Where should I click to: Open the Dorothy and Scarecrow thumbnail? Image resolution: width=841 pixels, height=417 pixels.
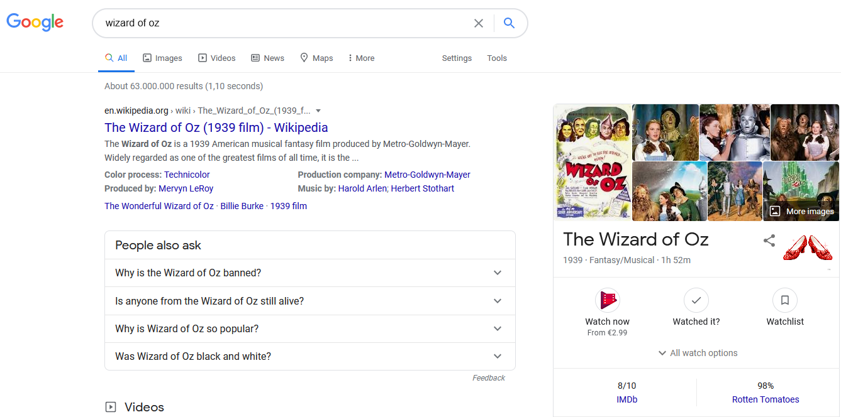[666, 133]
